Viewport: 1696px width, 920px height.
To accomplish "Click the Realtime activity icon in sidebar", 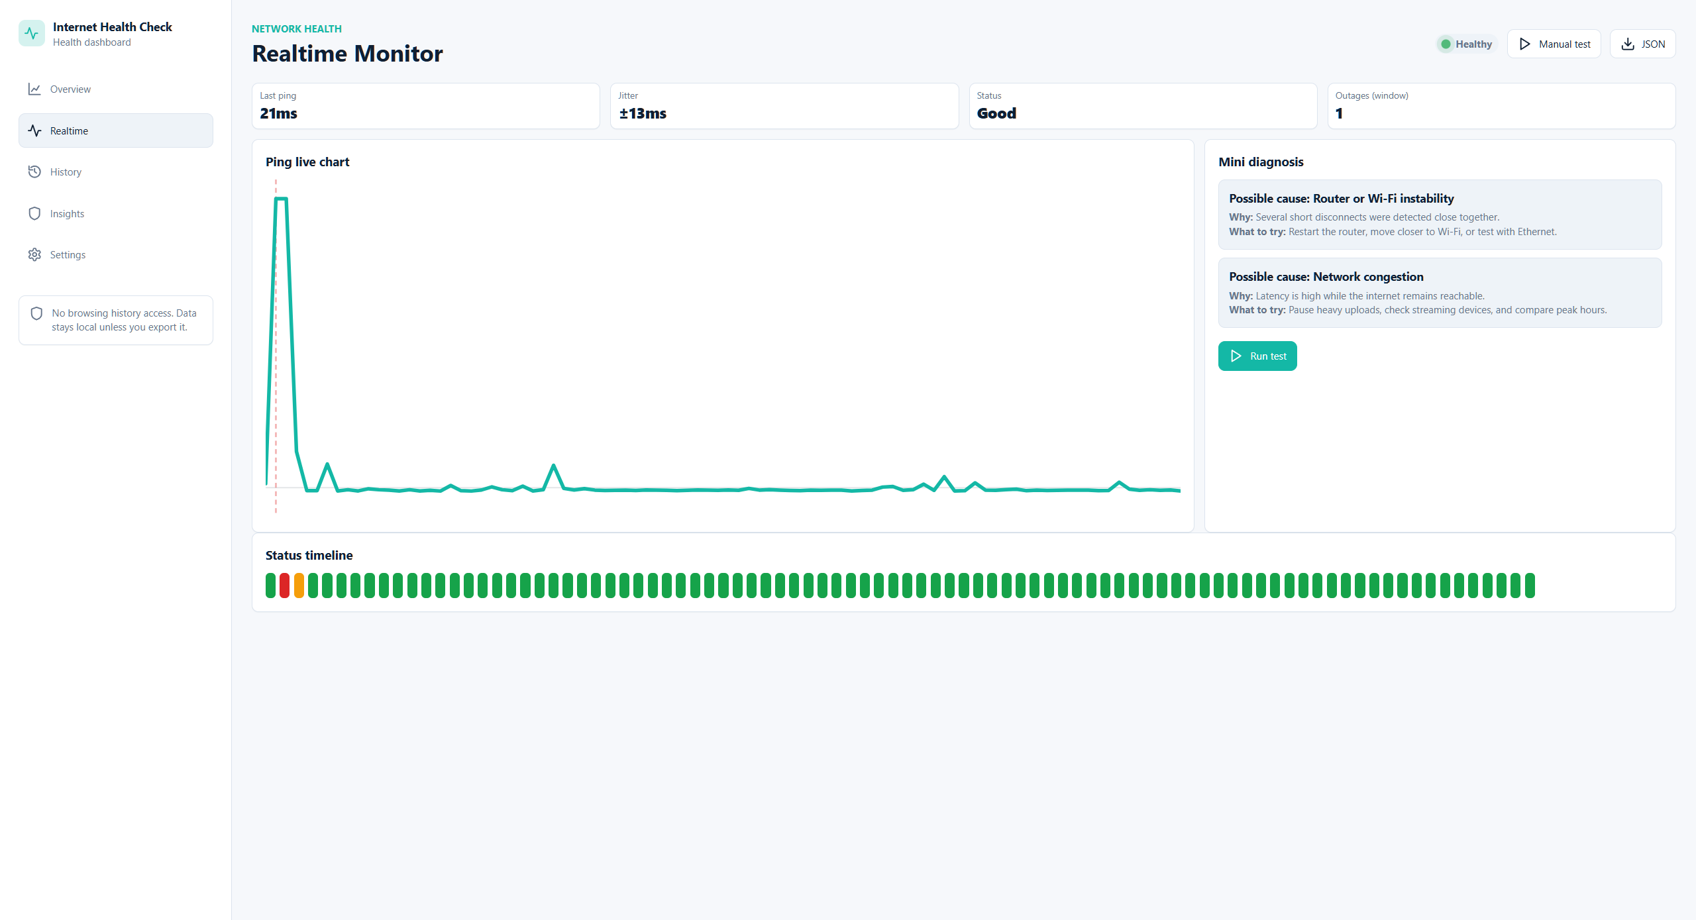I will click(34, 130).
